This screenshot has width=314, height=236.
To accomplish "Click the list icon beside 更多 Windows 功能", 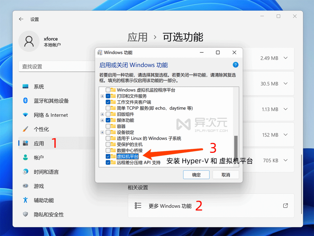I will 138,205.
